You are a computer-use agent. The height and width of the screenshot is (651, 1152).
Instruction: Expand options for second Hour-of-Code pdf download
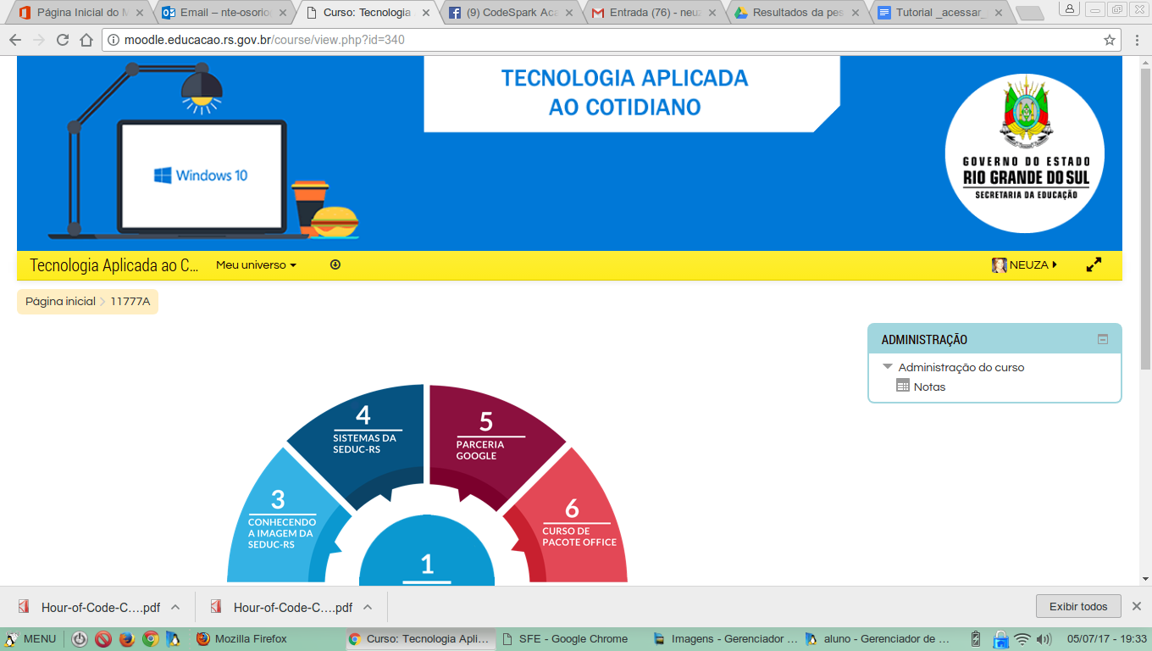368,607
